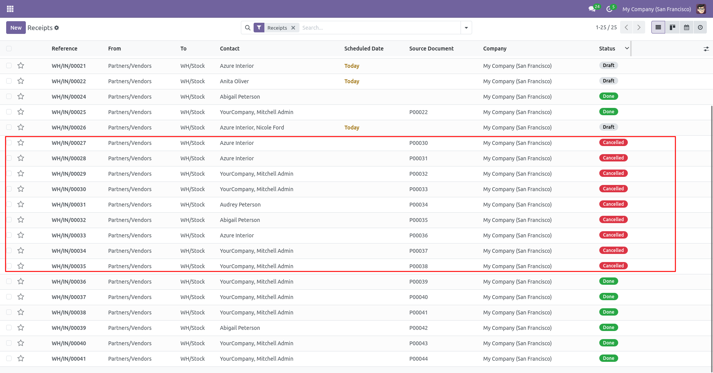Viewport: 713px width, 373px height.
Task: Switch to list view
Action: click(x=658, y=27)
